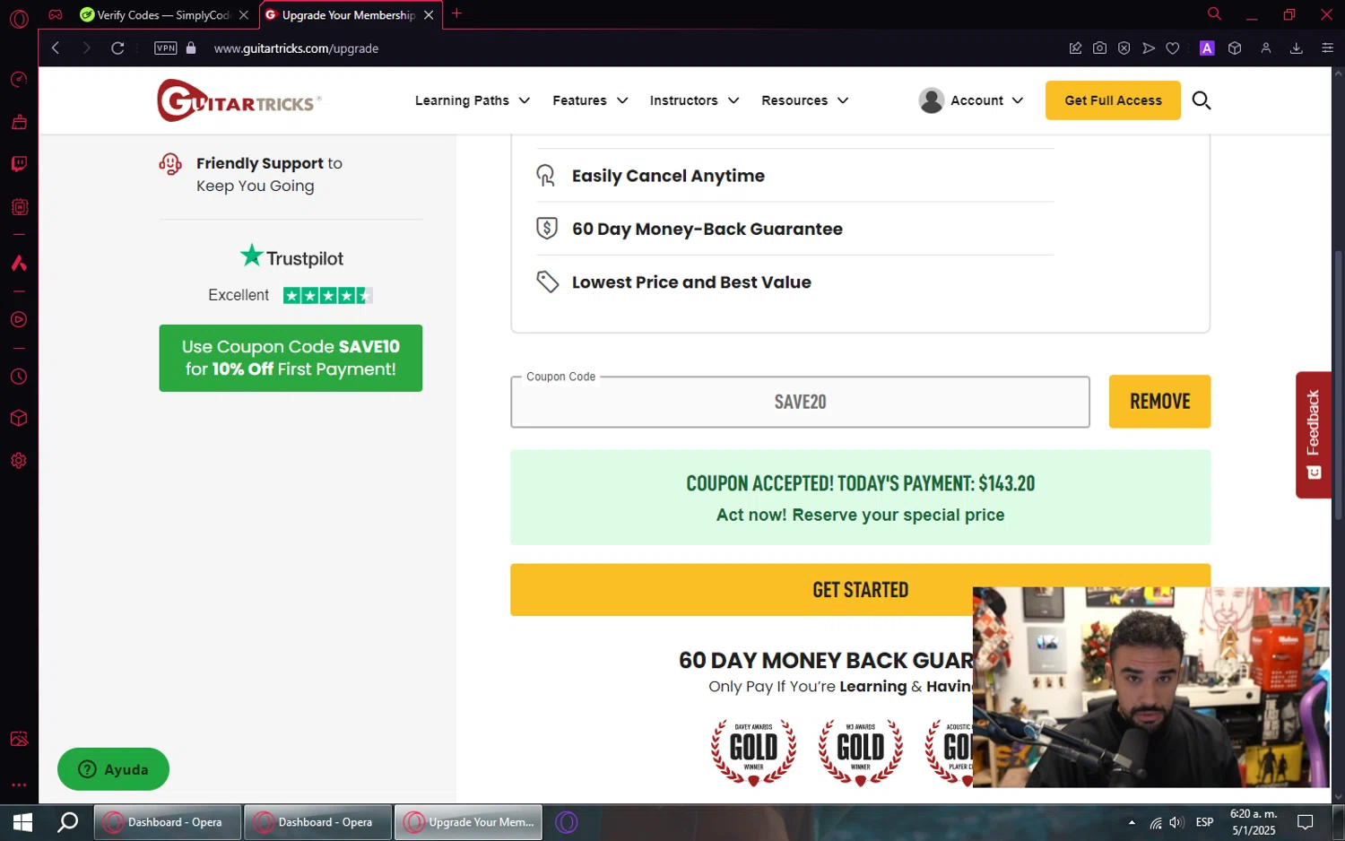Open Windows taskbar search
The height and width of the screenshot is (841, 1345).
coord(67,822)
